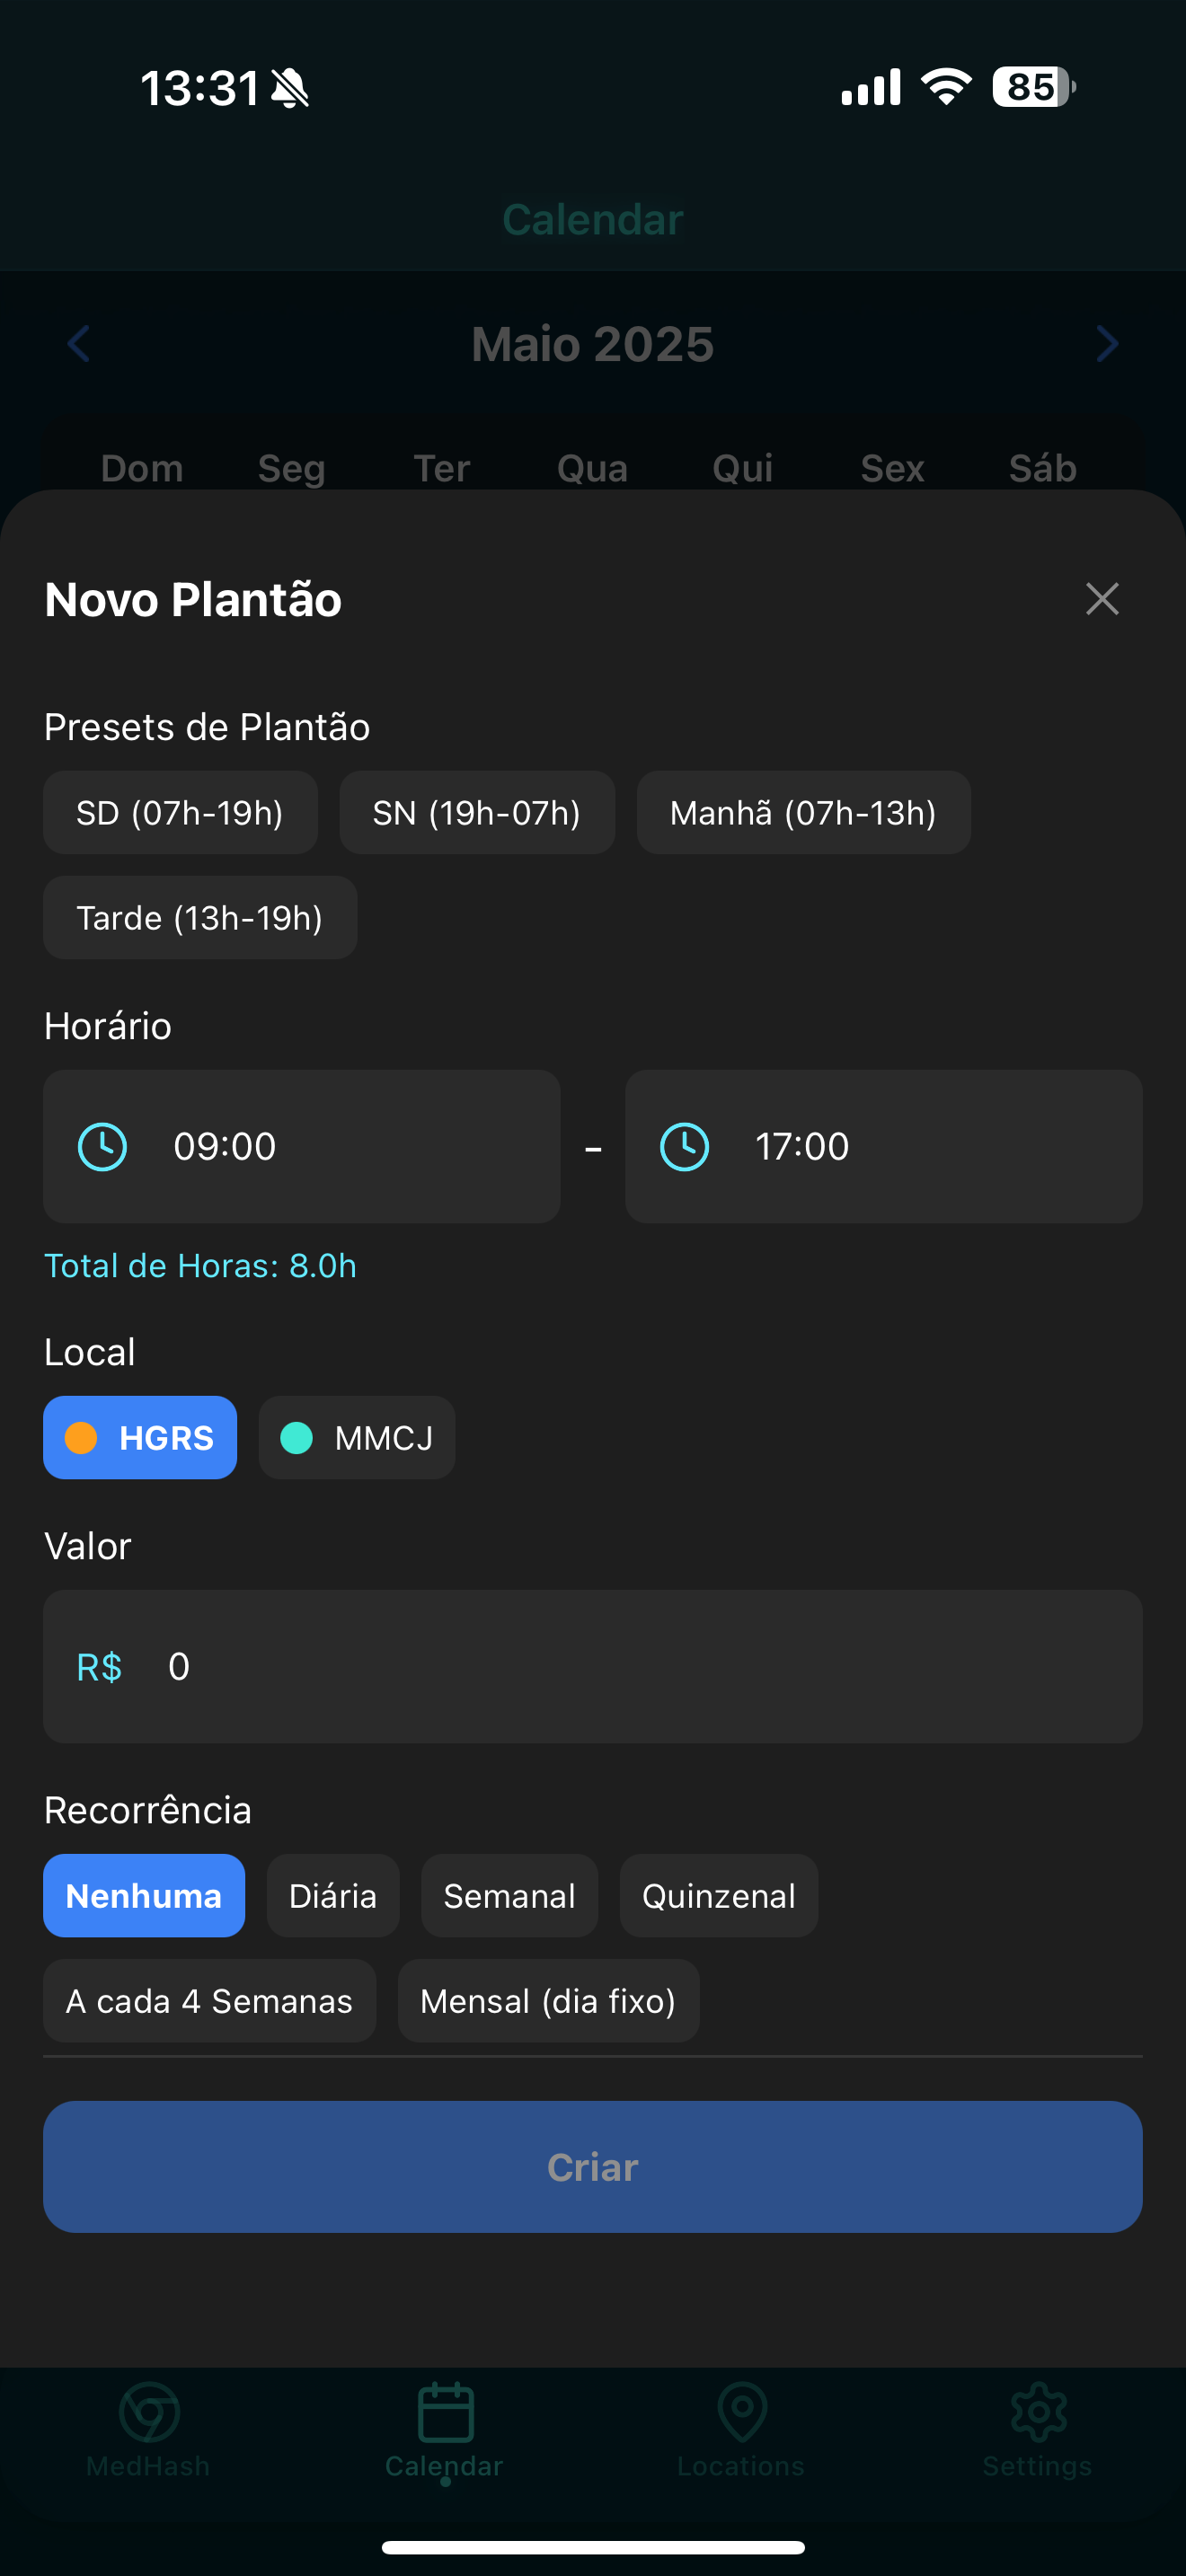Image resolution: width=1186 pixels, height=2576 pixels.
Task: Open the MedHash tab icon
Action: coord(149,2412)
